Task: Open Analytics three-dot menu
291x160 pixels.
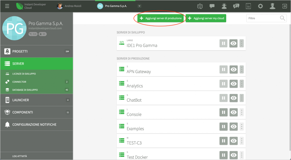Action: [242, 84]
